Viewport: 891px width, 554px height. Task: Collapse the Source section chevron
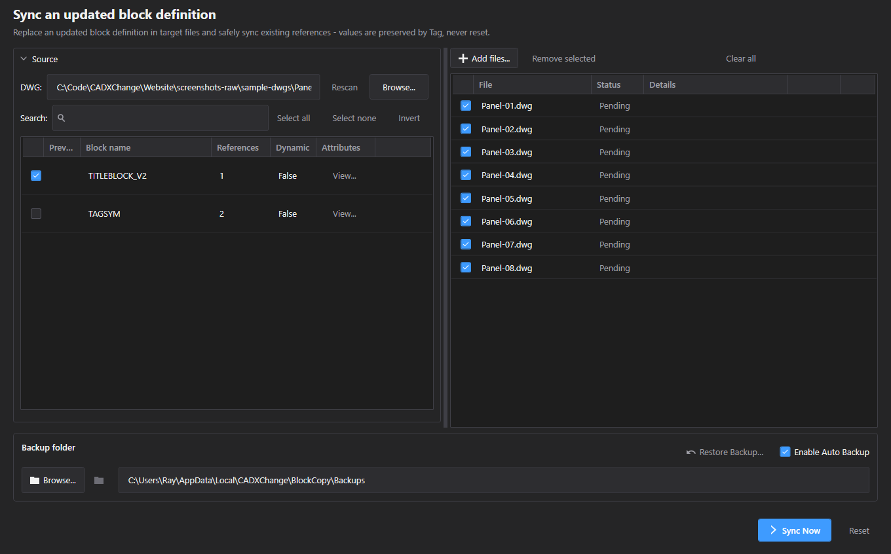click(x=24, y=59)
